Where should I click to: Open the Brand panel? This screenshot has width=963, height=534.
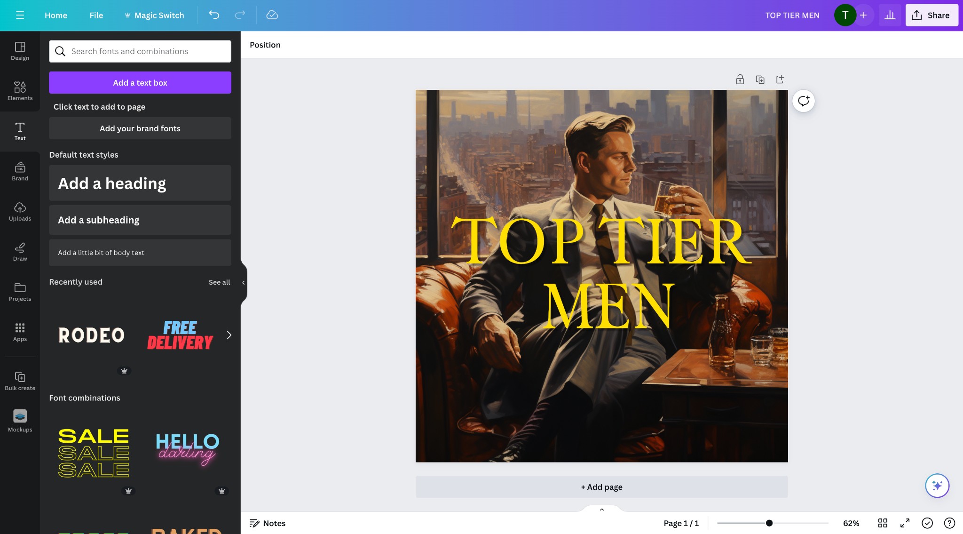(20, 172)
